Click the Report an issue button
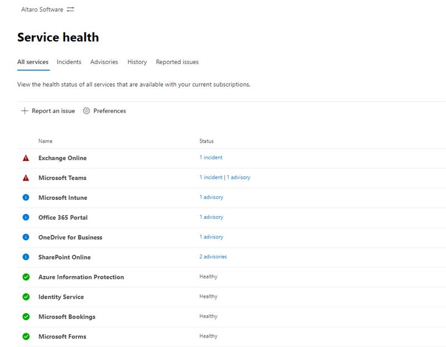446x347 pixels. (x=48, y=111)
